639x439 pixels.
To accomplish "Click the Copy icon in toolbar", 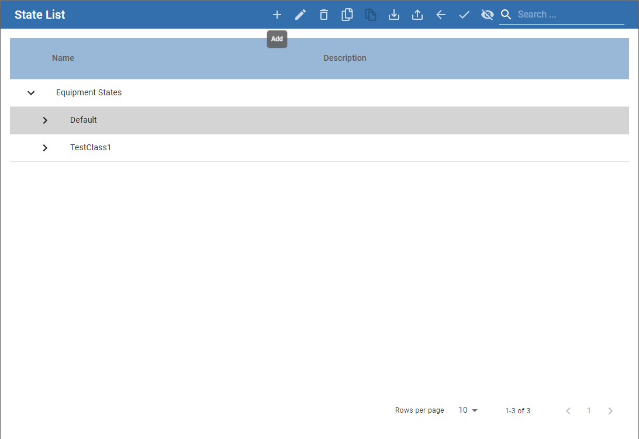I will click(x=347, y=15).
